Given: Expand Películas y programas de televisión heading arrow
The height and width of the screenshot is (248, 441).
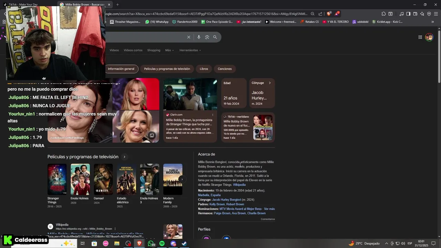Looking at the screenshot, I should point(124,157).
